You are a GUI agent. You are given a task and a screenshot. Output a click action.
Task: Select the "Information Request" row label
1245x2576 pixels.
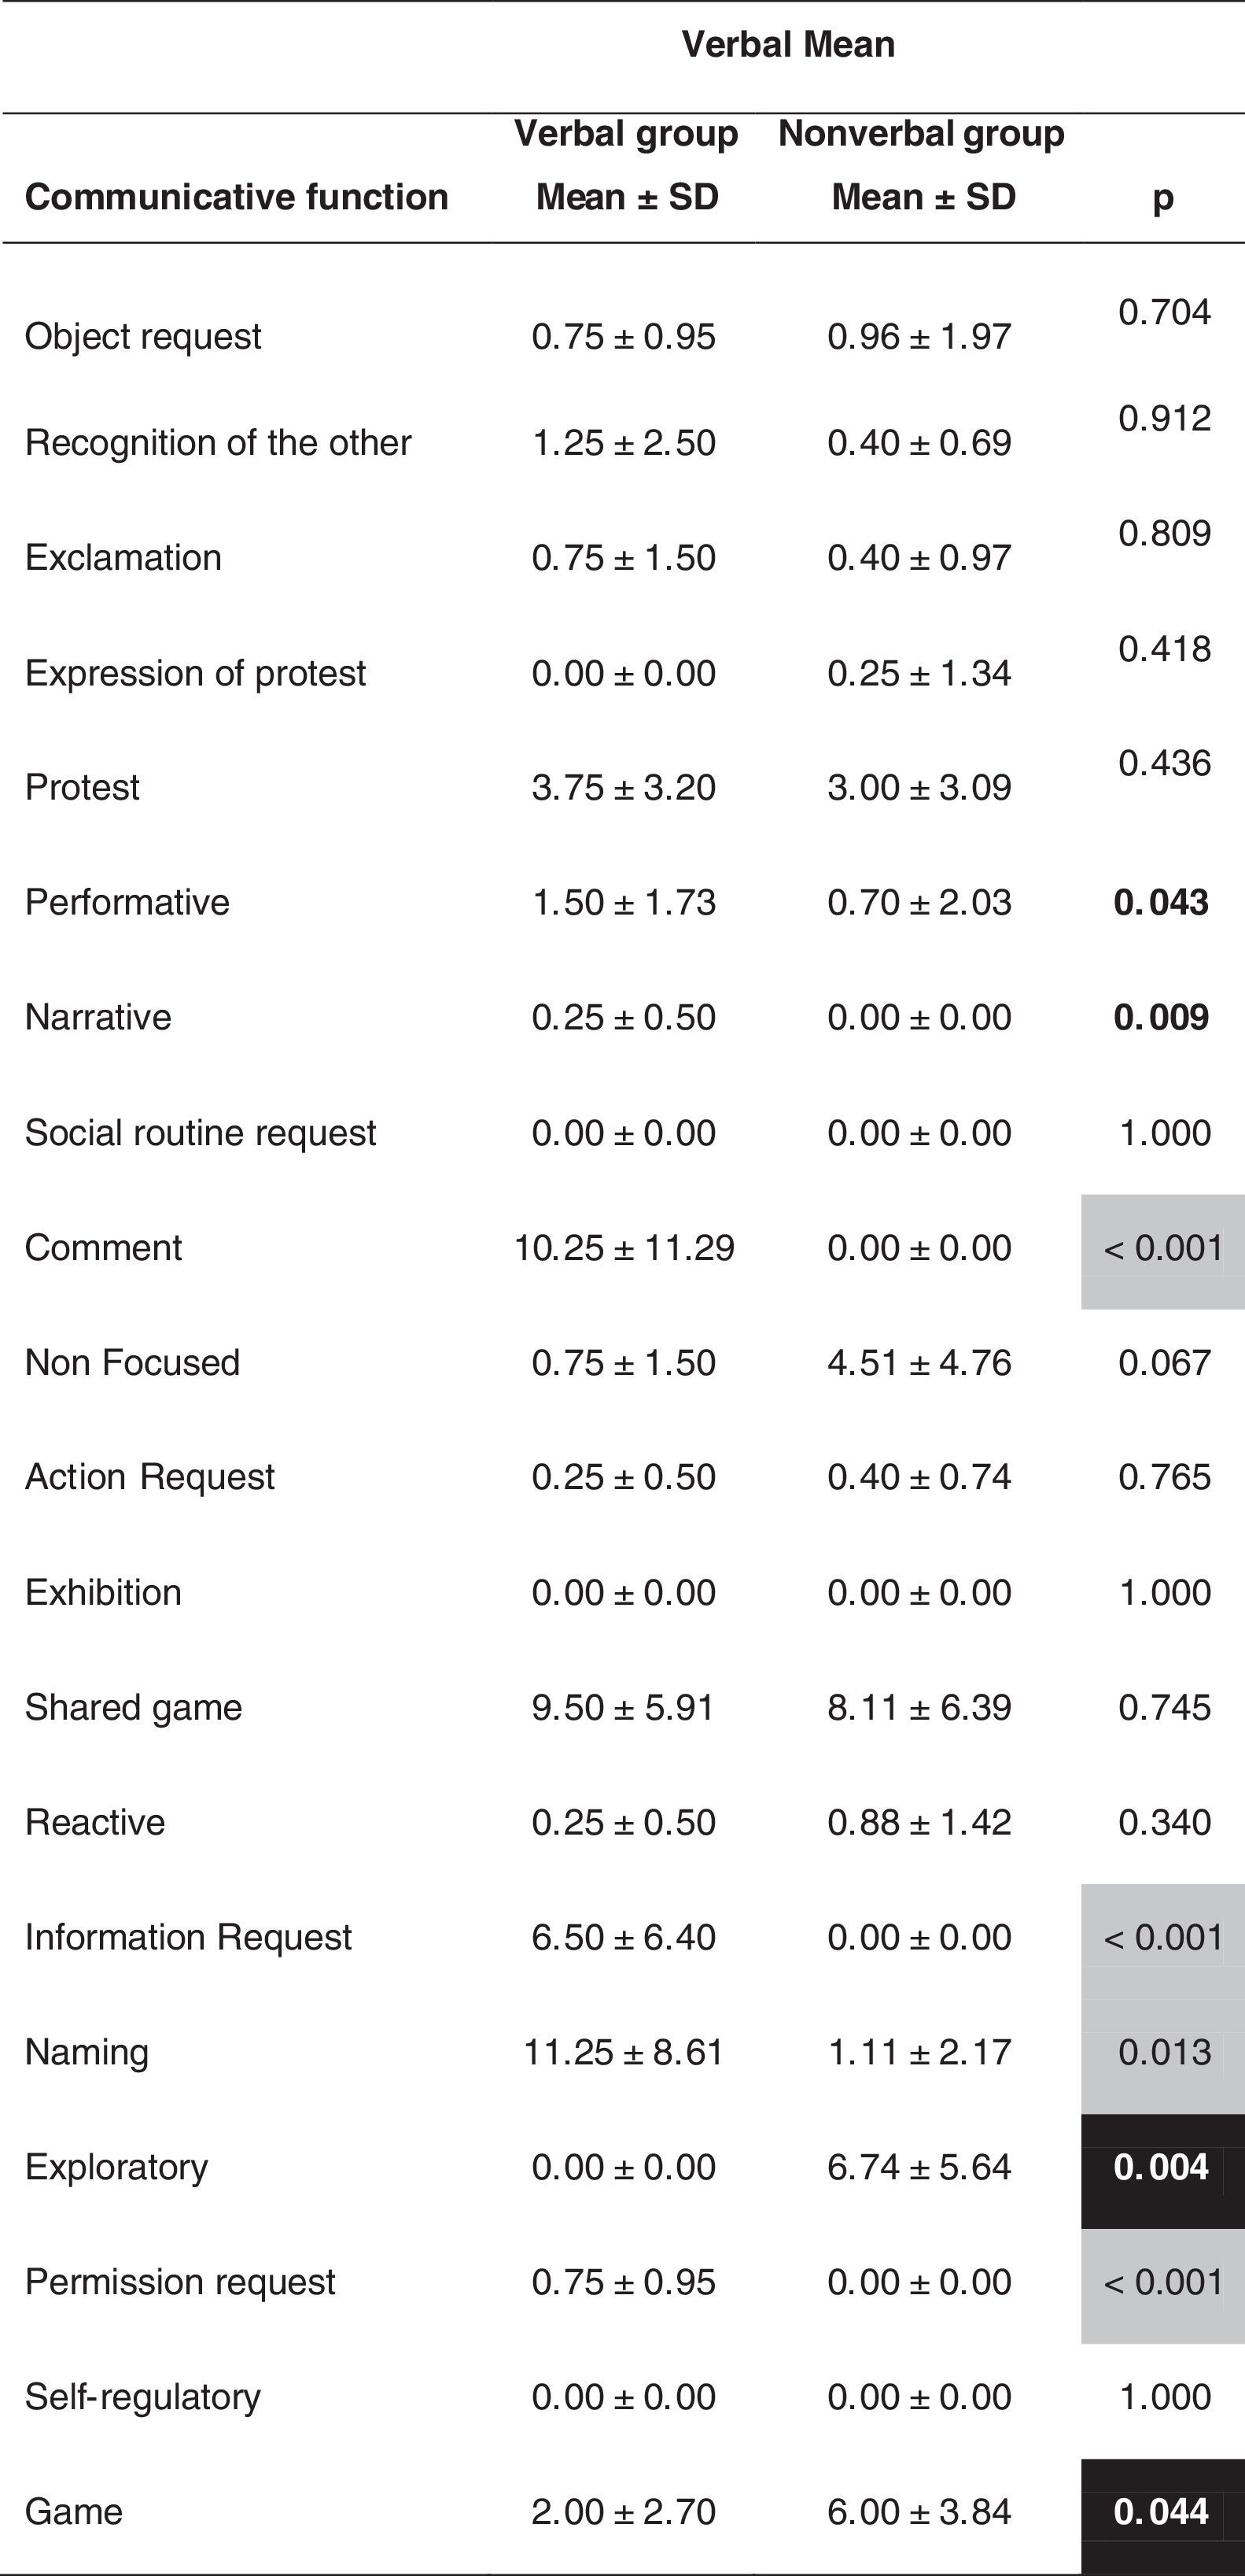[188, 1937]
